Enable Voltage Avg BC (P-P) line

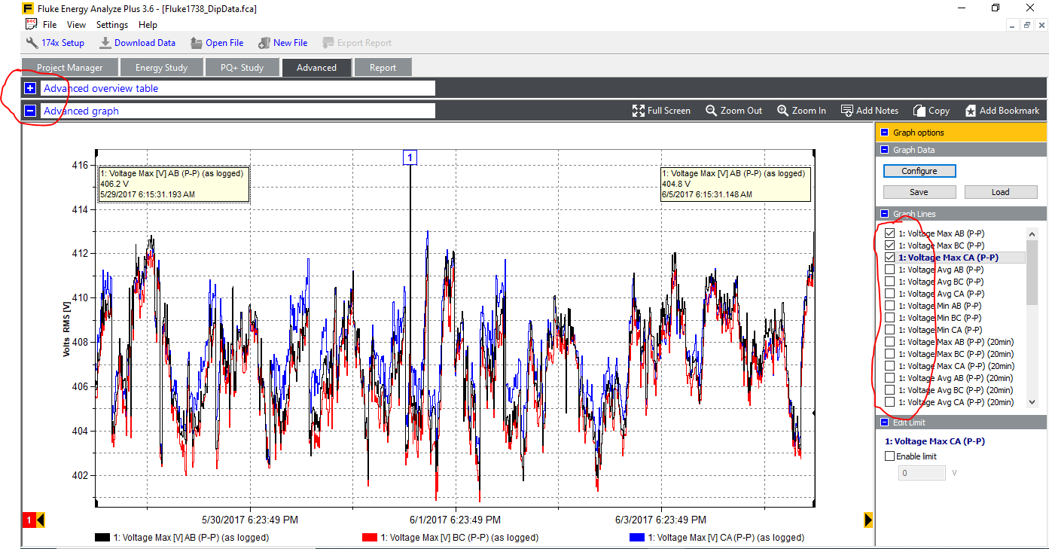890,282
